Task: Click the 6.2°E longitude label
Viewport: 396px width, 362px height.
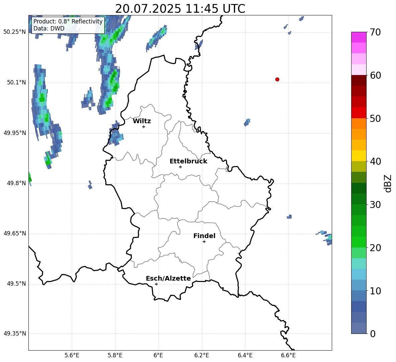Action: coord(202,355)
